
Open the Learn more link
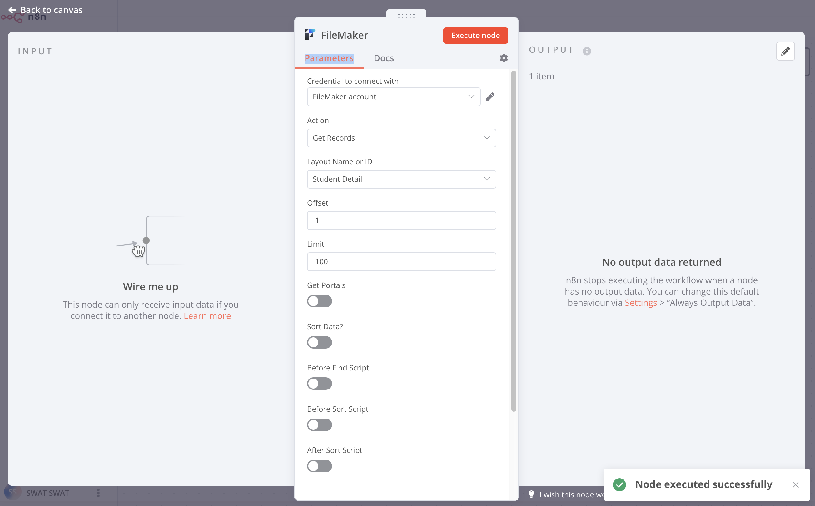207,315
